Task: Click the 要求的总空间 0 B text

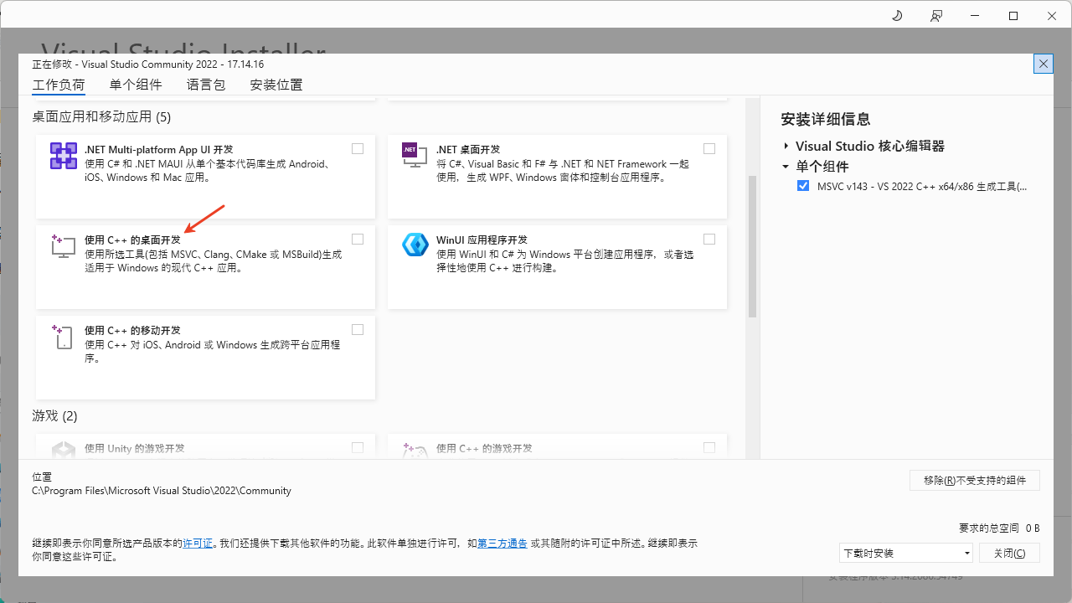Action: click(x=999, y=528)
